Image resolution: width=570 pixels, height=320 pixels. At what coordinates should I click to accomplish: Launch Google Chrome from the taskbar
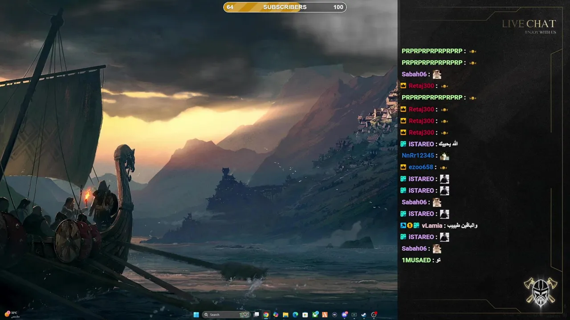tap(266, 315)
